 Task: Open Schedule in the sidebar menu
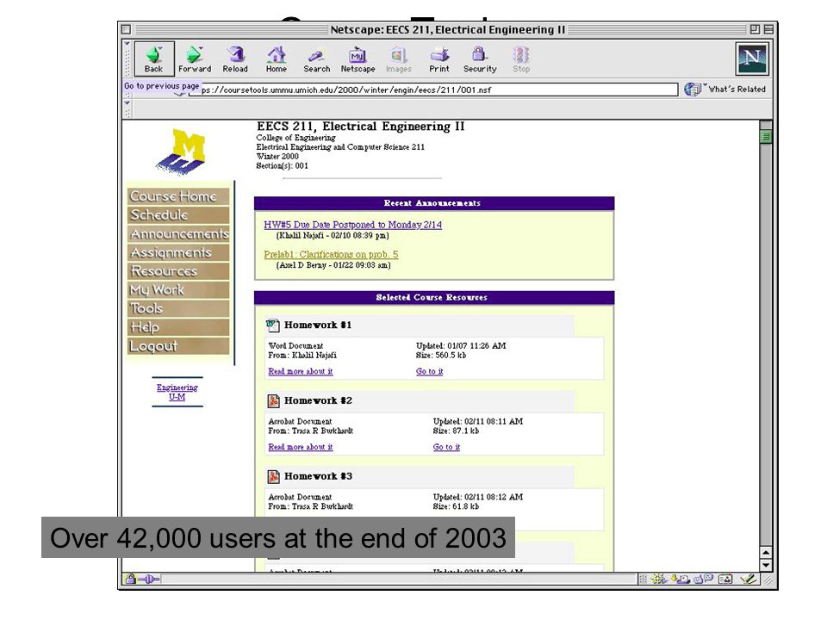178,215
